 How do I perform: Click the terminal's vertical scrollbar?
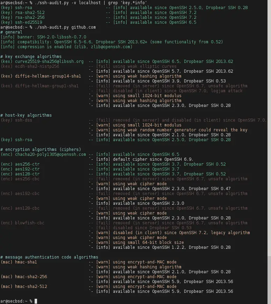point(269,152)
